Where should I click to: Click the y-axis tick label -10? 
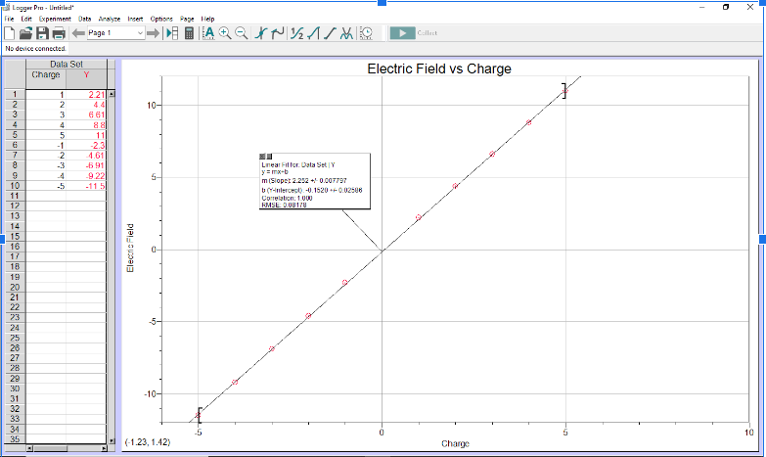point(150,394)
